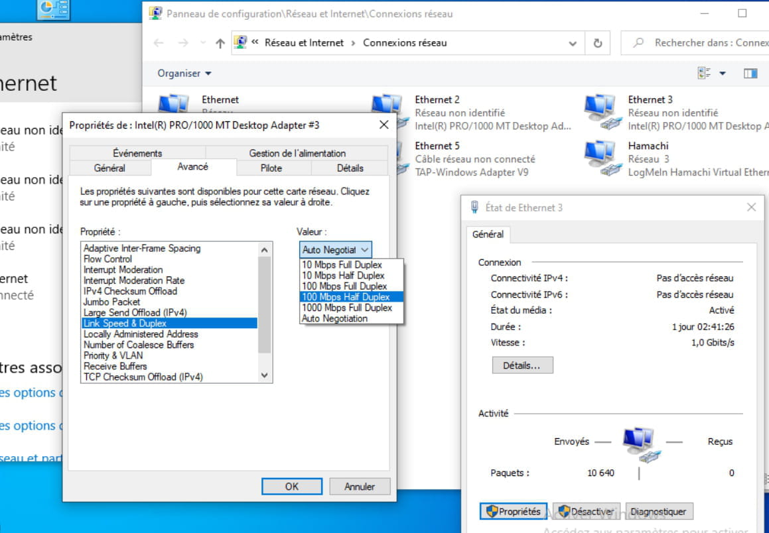Open view options dropdown arrow

tap(723, 73)
